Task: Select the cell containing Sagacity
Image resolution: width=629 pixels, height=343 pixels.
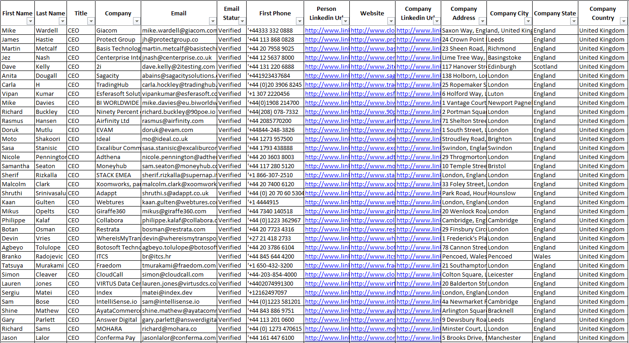Action: pyautogui.click(x=118, y=75)
